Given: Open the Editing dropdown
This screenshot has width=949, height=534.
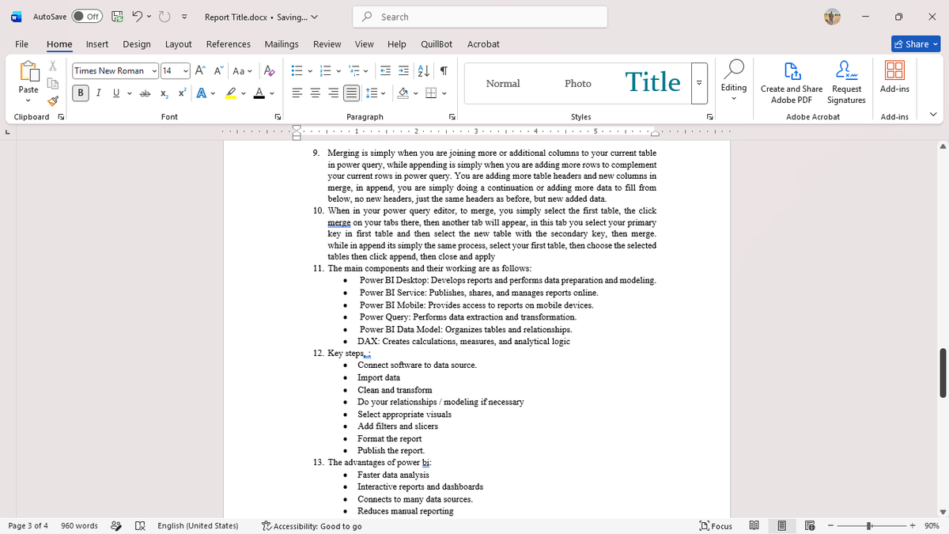Looking at the screenshot, I should [734, 82].
